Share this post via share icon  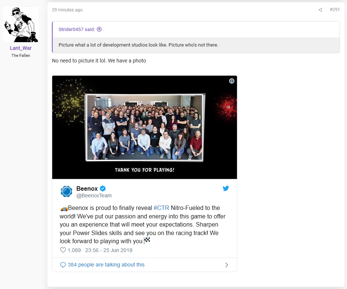(x=320, y=10)
